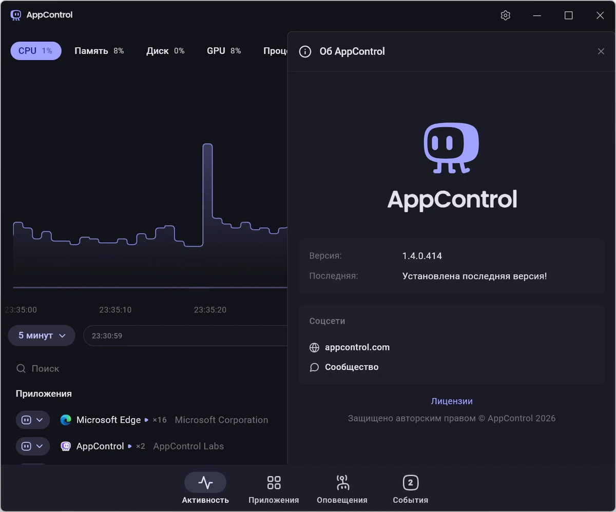Open the appcontrol.com website link

(357, 347)
